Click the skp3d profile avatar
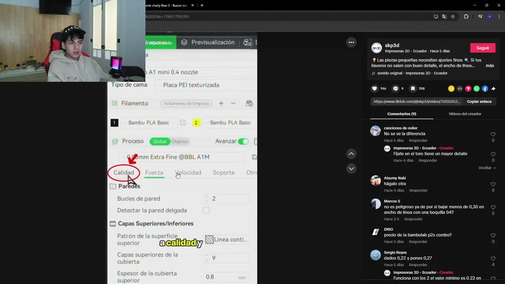Viewport: 505px width, 284px height. point(377,48)
